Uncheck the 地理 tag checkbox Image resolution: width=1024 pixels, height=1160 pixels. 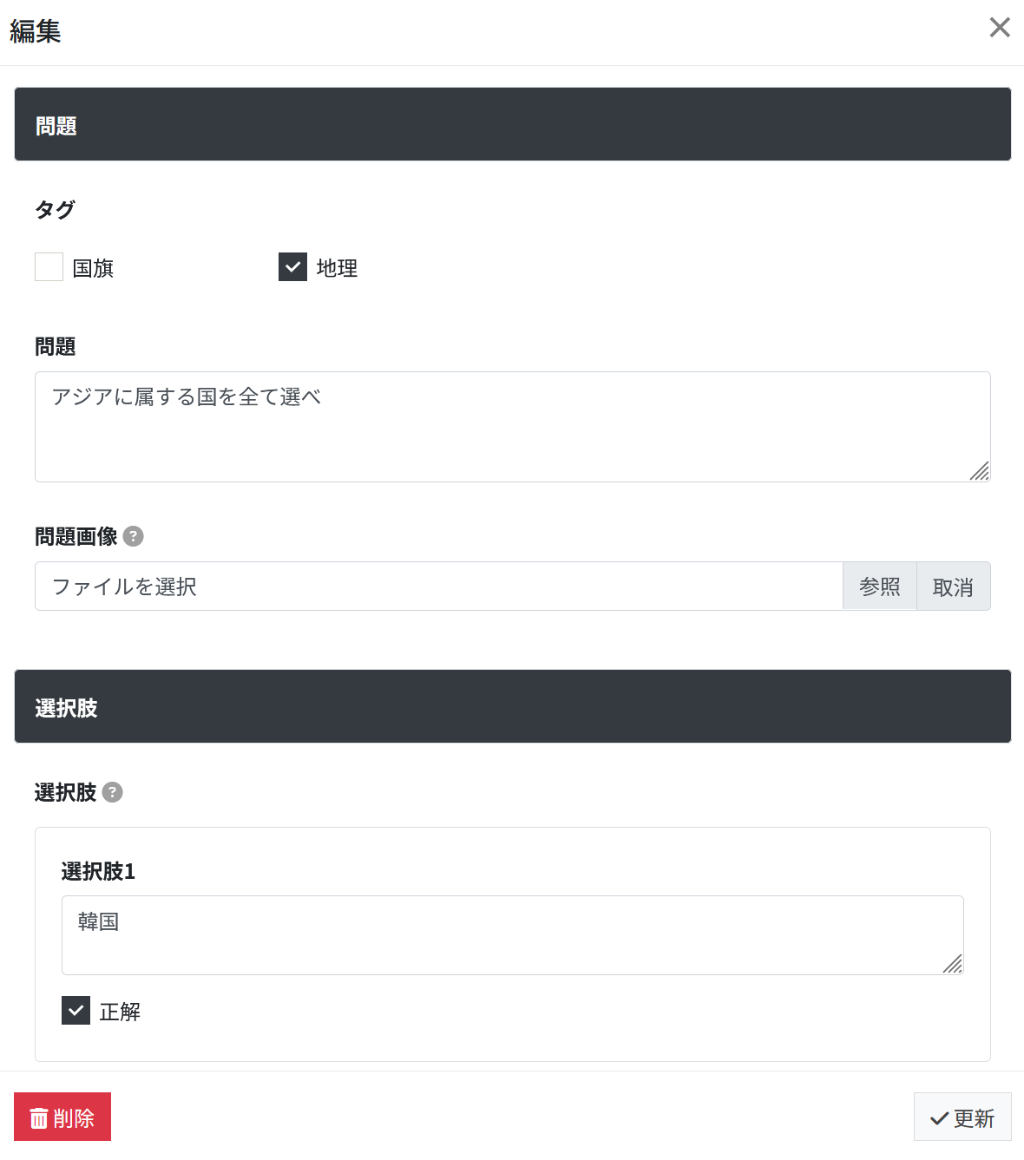pyautogui.click(x=292, y=267)
